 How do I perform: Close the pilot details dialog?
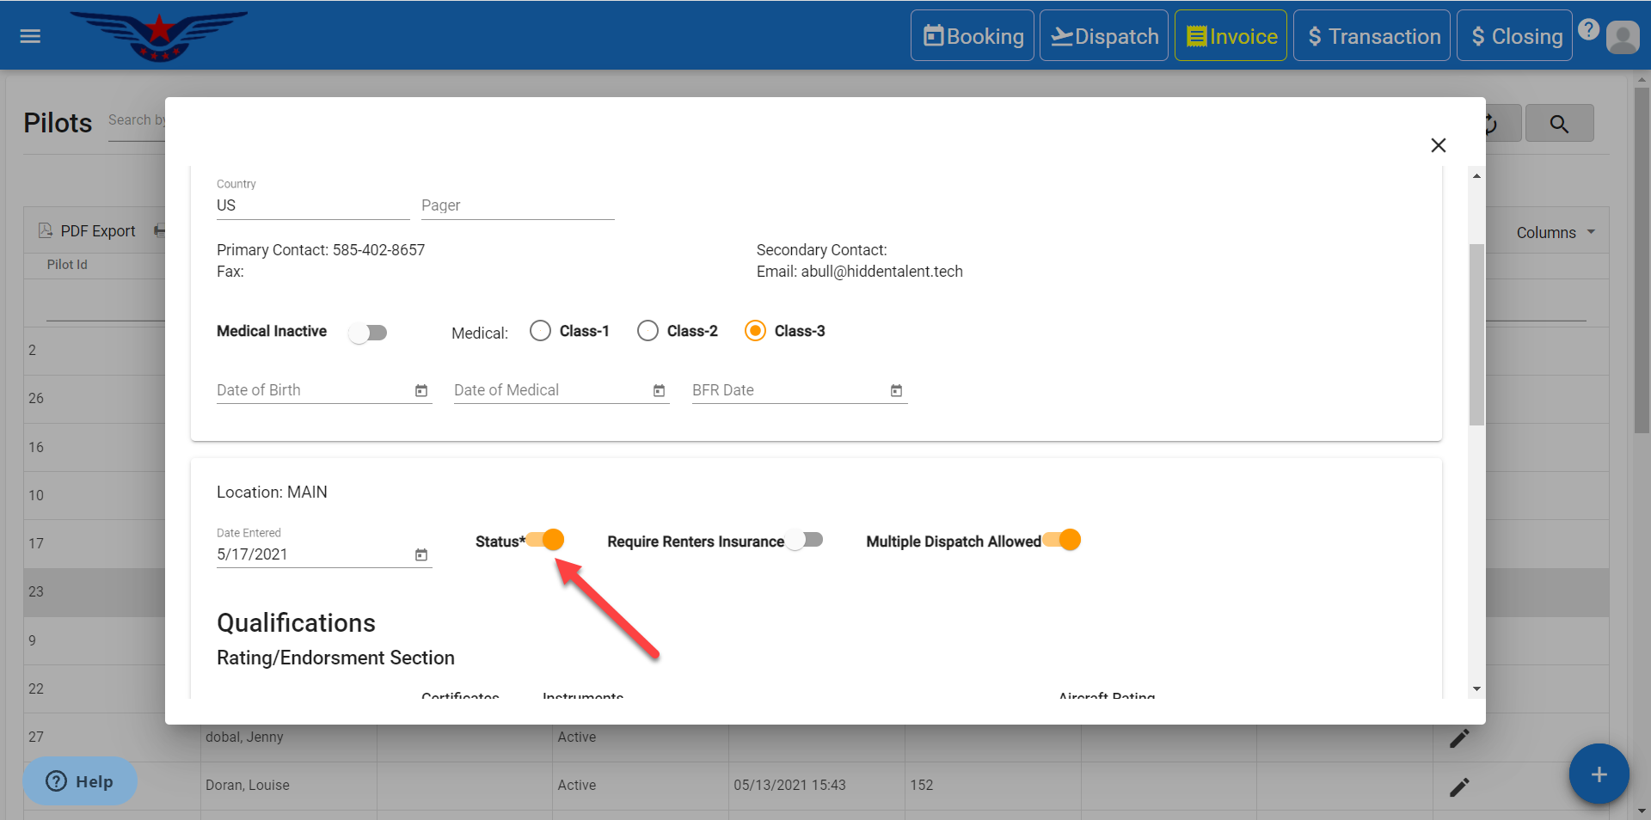click(1438, 145)
